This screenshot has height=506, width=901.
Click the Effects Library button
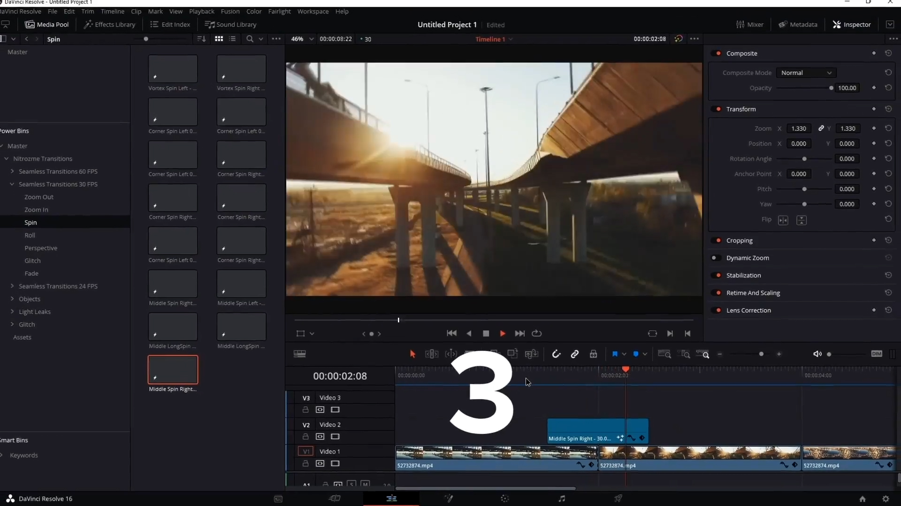click(x=111, y=24)
